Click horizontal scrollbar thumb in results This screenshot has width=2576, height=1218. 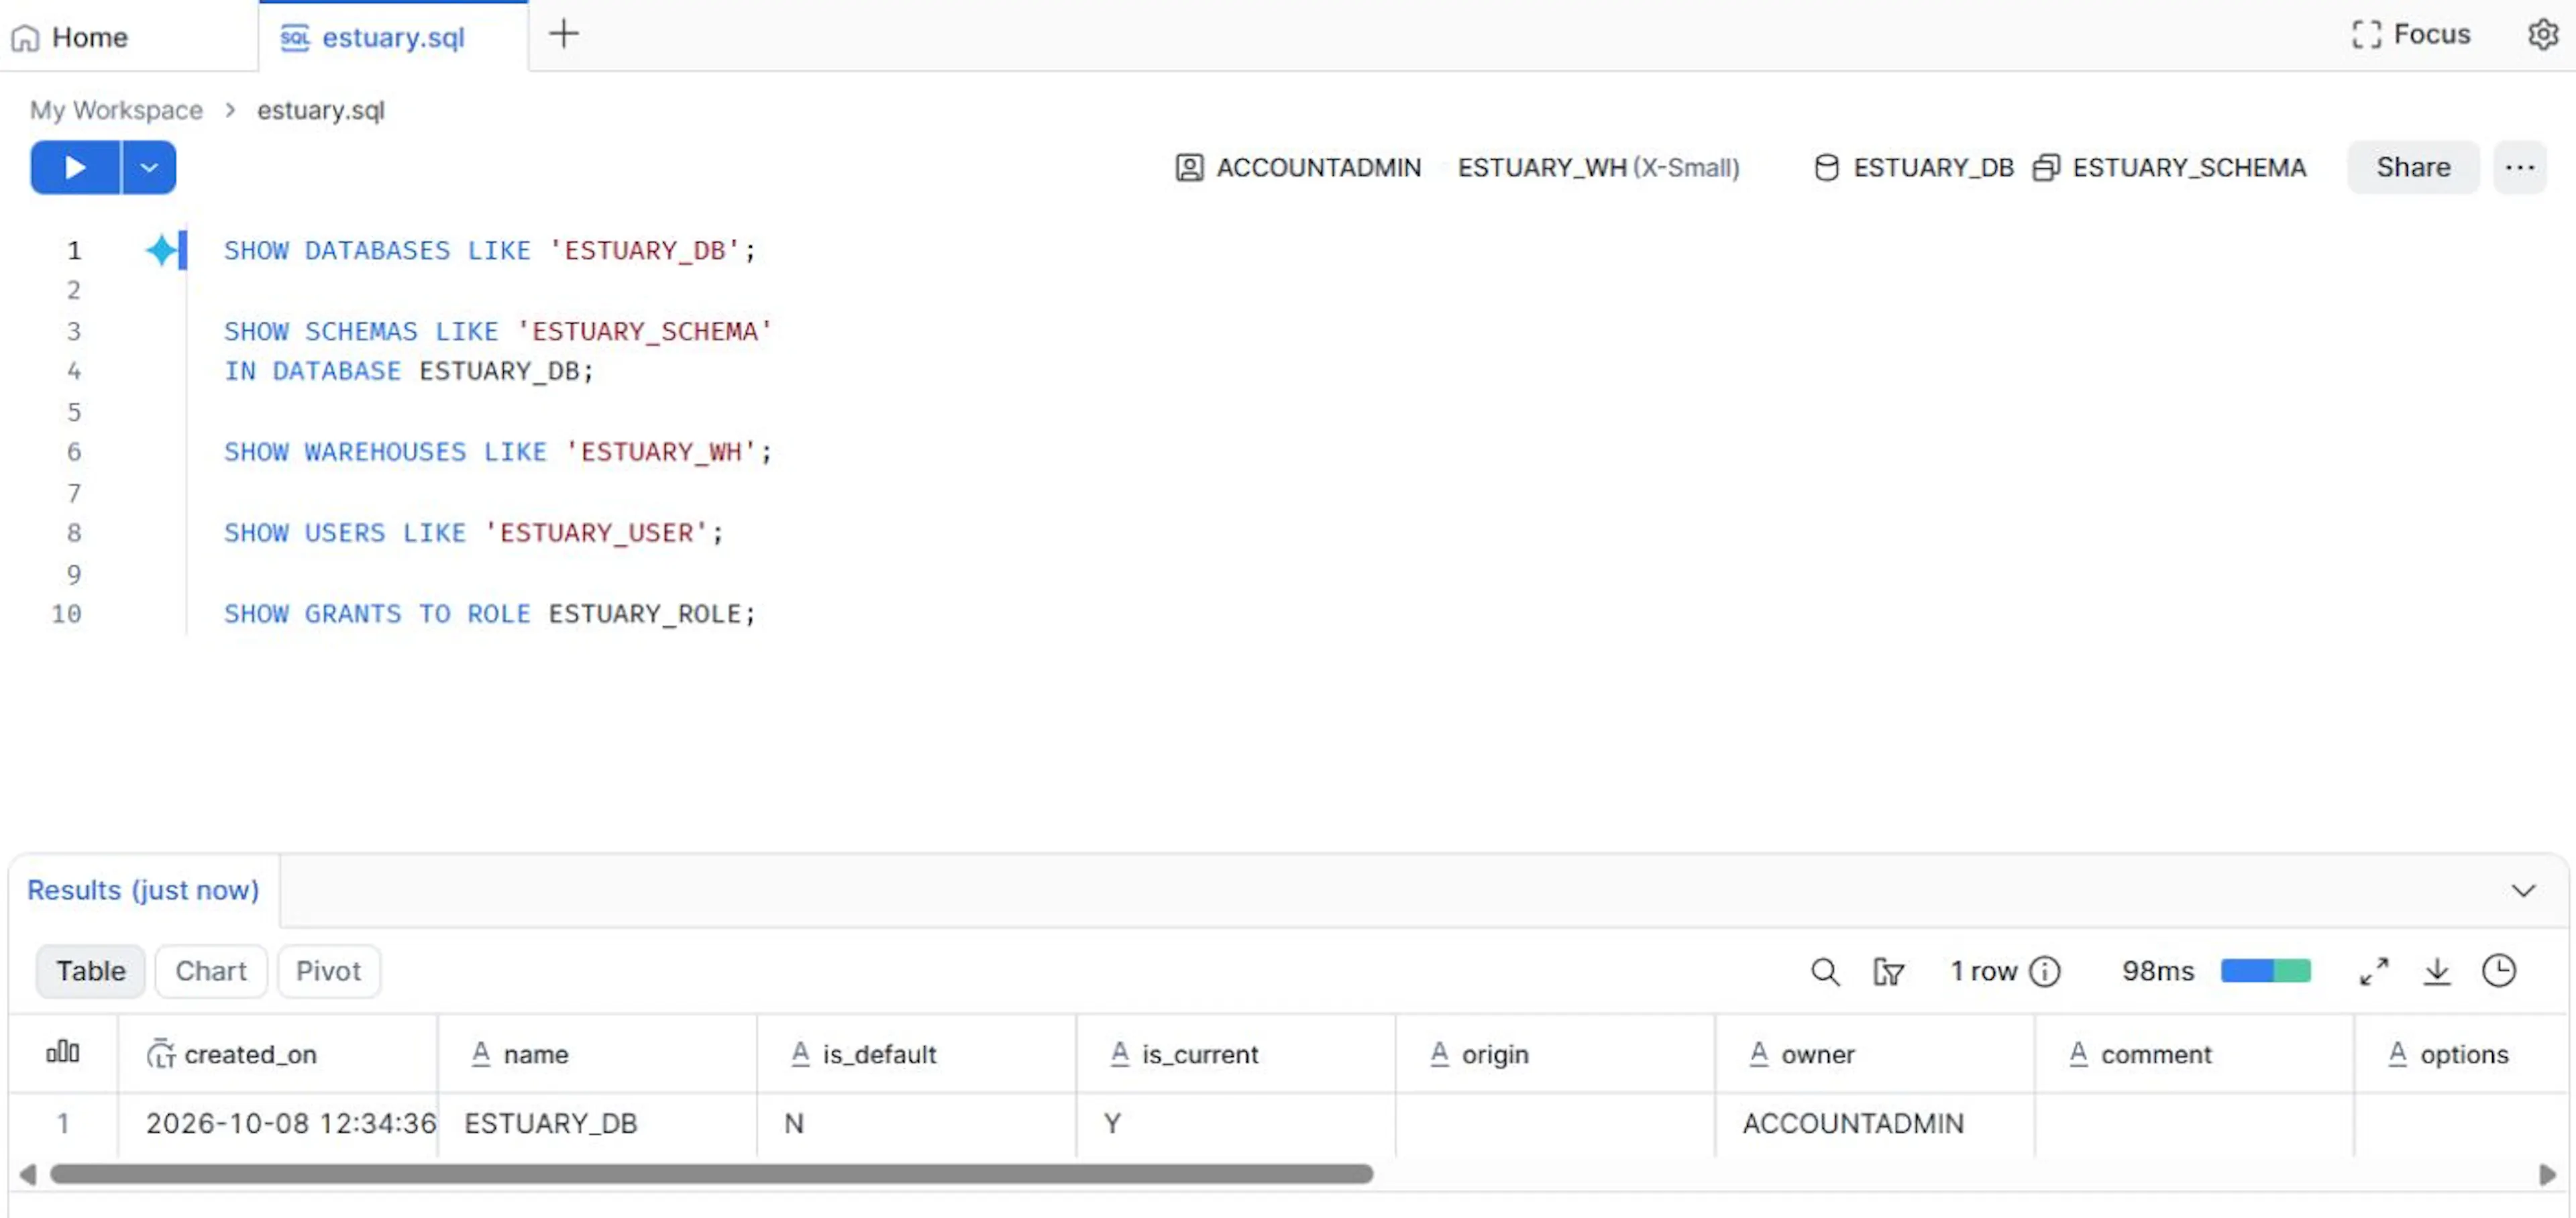[711, 1174]
